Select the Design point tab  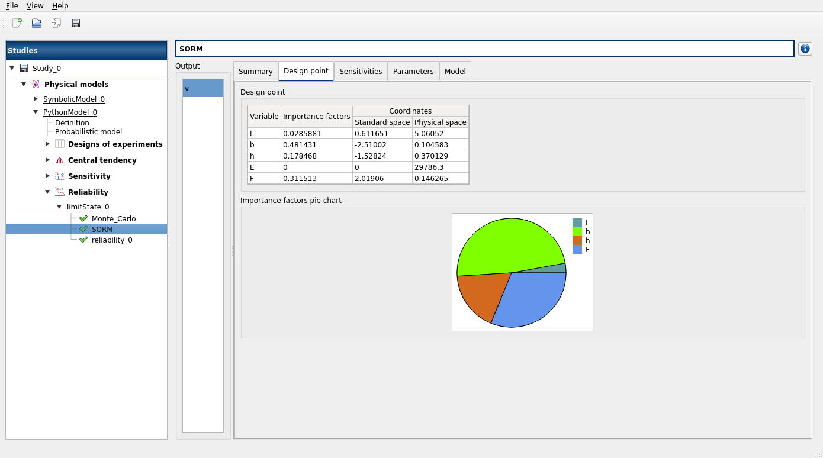[306, 70]
